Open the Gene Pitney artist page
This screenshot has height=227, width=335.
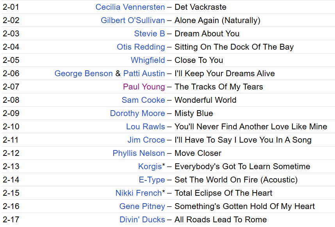coord(142,206)
